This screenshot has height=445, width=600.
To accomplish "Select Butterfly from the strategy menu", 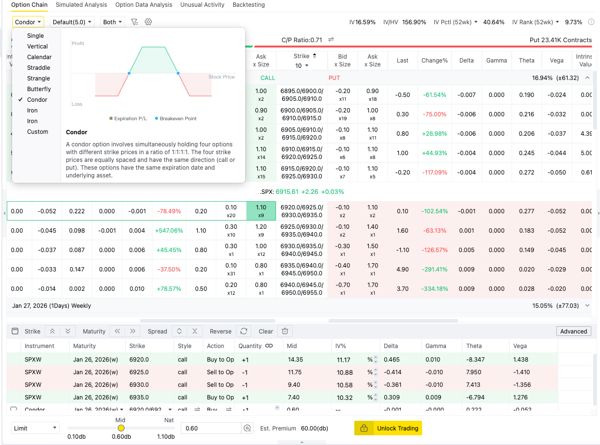I will (39, 89).
